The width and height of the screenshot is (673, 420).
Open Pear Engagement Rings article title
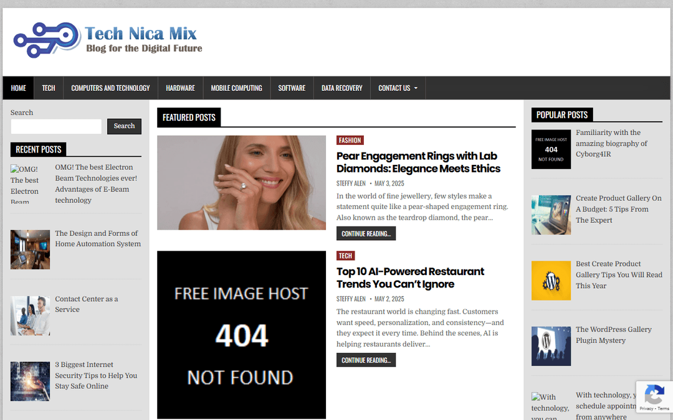(x=419, y=162)
